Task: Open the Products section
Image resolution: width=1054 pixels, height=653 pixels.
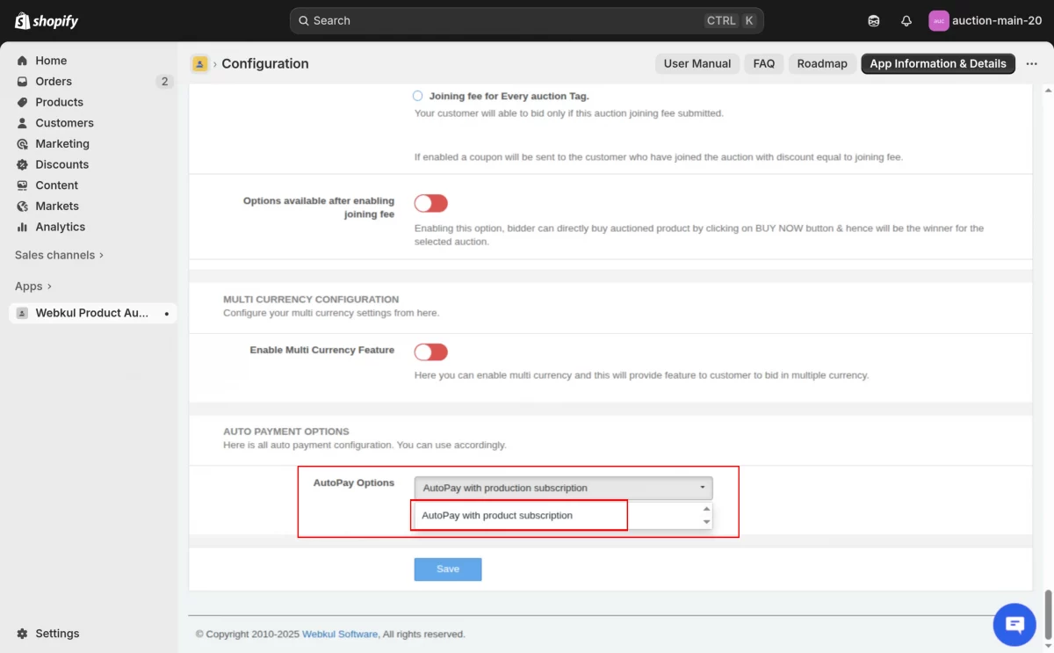Action: point(60,102)
